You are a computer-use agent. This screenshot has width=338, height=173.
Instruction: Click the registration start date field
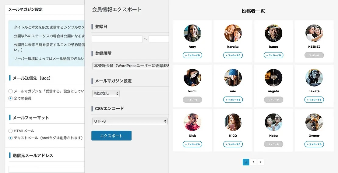click(117, 39)
